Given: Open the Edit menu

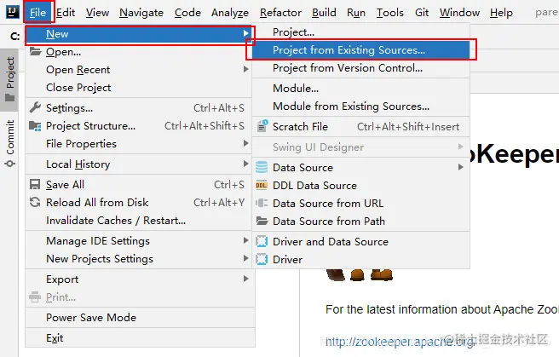Looking at the screenshot, I should (x=66, y=13).
